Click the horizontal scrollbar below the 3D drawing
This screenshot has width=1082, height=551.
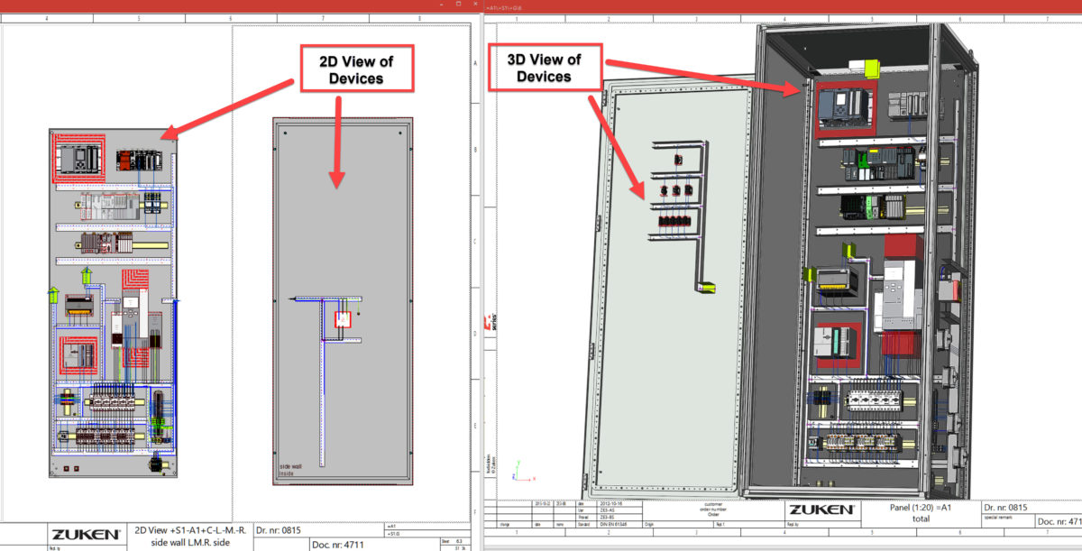coord(784,547)
